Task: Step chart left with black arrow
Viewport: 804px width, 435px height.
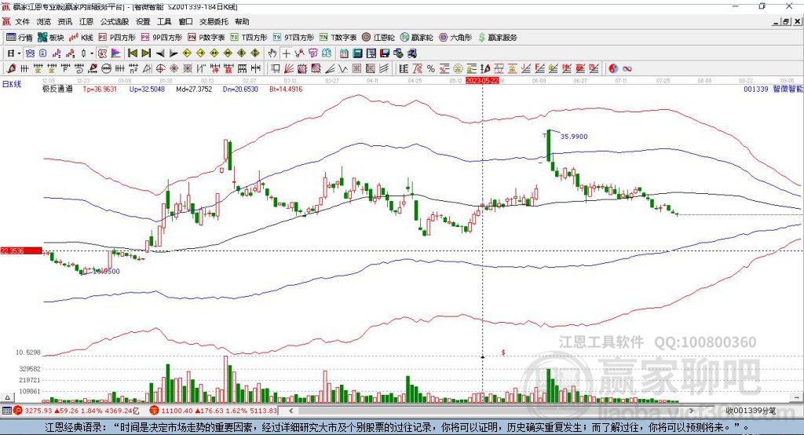Action: coord(160,53)
